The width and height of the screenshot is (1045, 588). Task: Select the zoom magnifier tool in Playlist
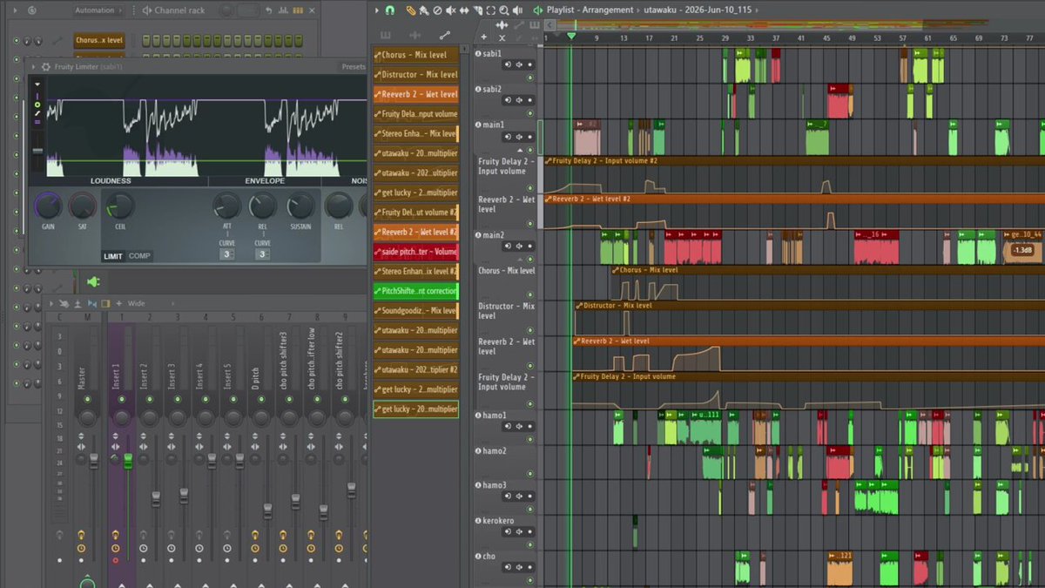504,10
